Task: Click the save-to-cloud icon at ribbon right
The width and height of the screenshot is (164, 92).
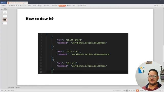Action: pyautogui.click(x=155, y=6)
